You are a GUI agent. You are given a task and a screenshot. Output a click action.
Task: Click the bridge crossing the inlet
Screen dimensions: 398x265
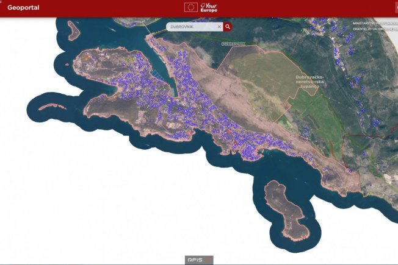[x=147, y=30]
